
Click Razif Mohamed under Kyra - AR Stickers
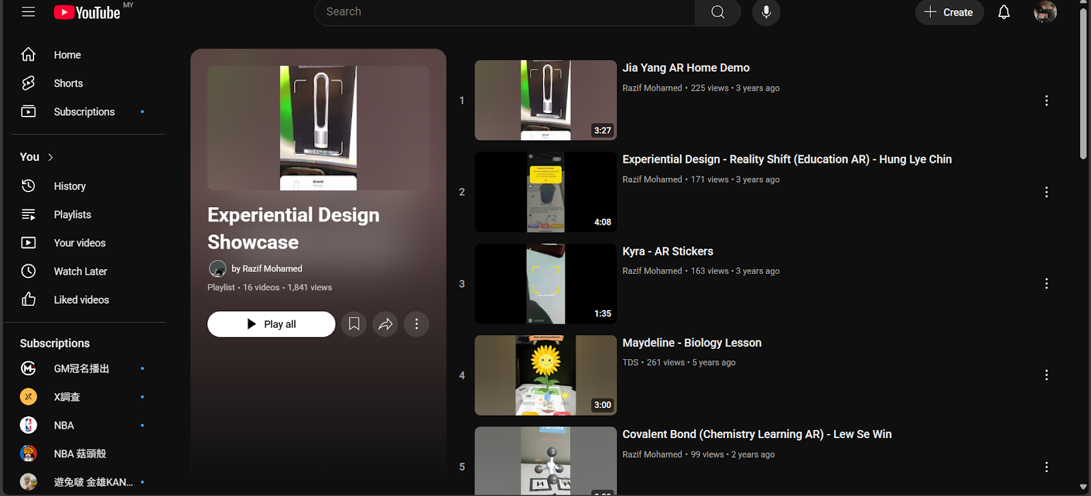652,270
